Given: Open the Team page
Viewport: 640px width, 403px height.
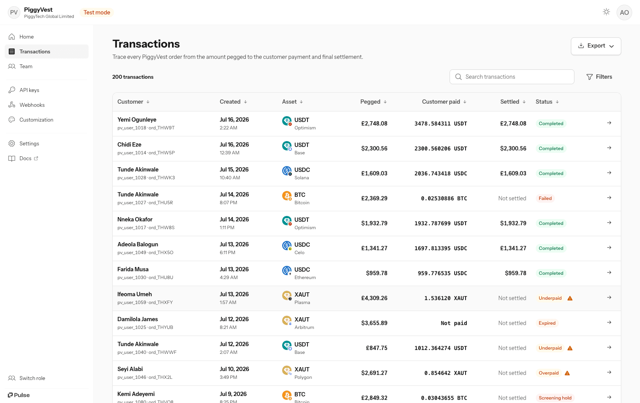Looking at the screenshot, I should (x=46, y=66).
